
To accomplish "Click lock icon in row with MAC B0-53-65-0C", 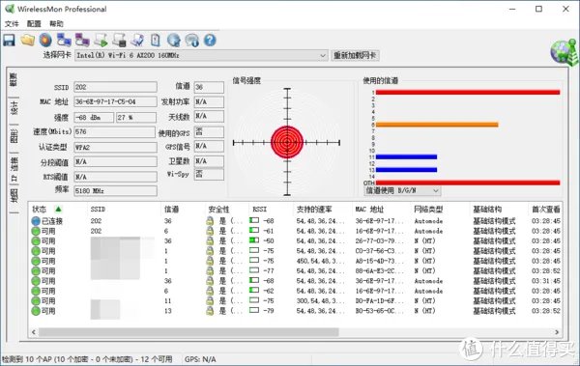I will 210,311.
